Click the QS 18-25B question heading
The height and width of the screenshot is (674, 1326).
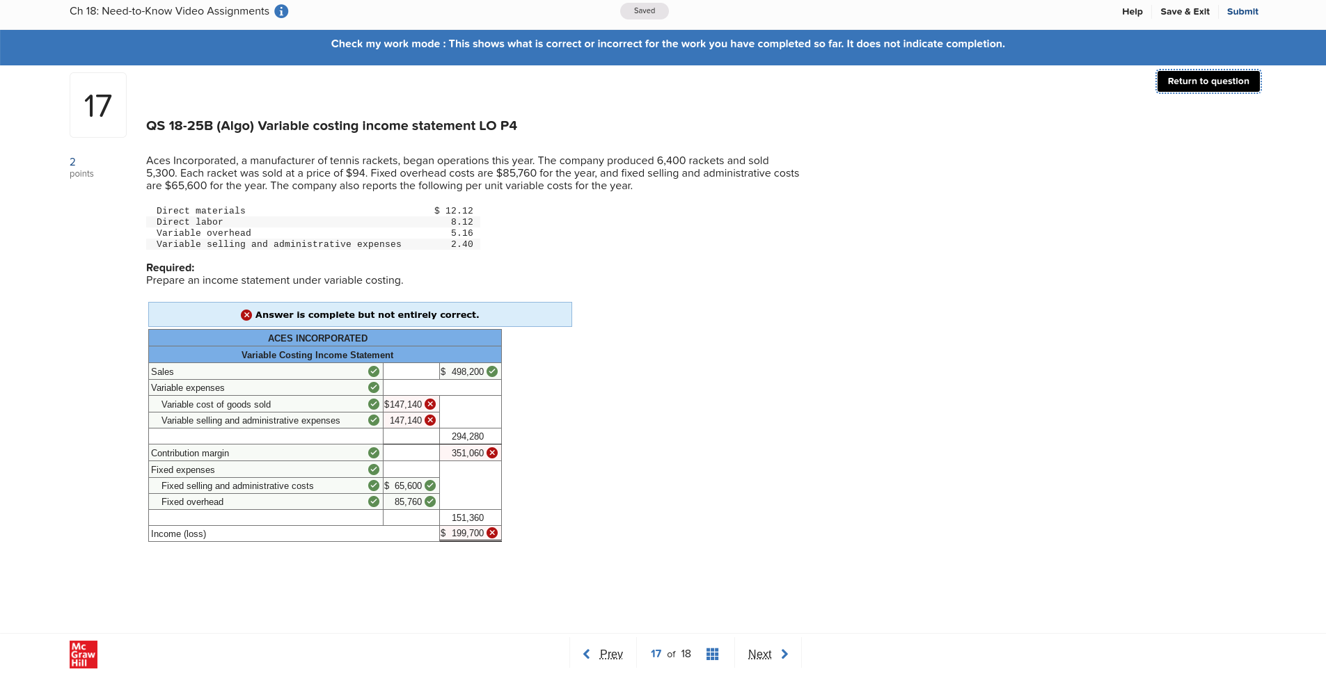coord(331,126)
